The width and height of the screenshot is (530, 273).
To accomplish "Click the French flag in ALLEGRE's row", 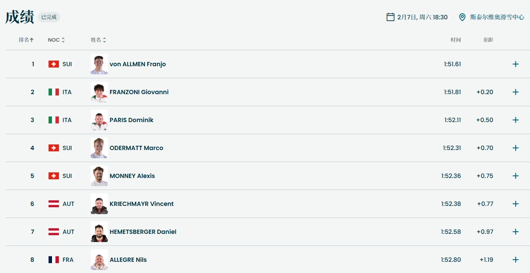I will coord(53,260).
